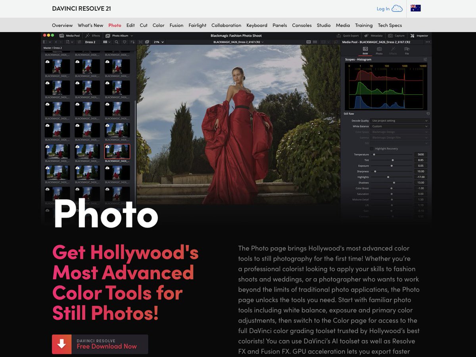
Task: Open the Color Space dropdown
Action: point(400,132)
